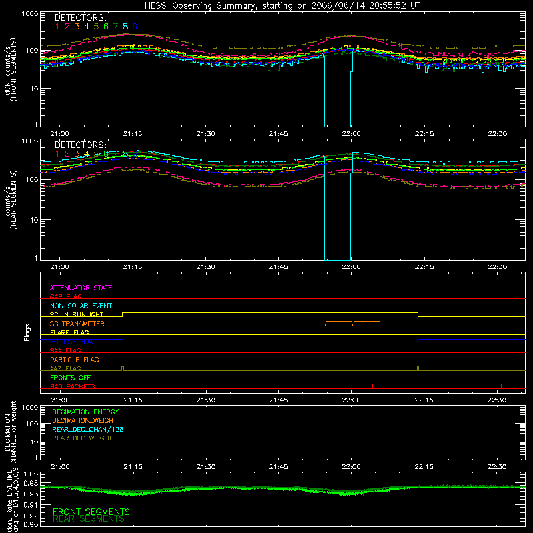533x533 pixels.
Task: Click the AAZ FLAG pulse near 21:13
Action: pyautogui.click(x=123, y=369)
